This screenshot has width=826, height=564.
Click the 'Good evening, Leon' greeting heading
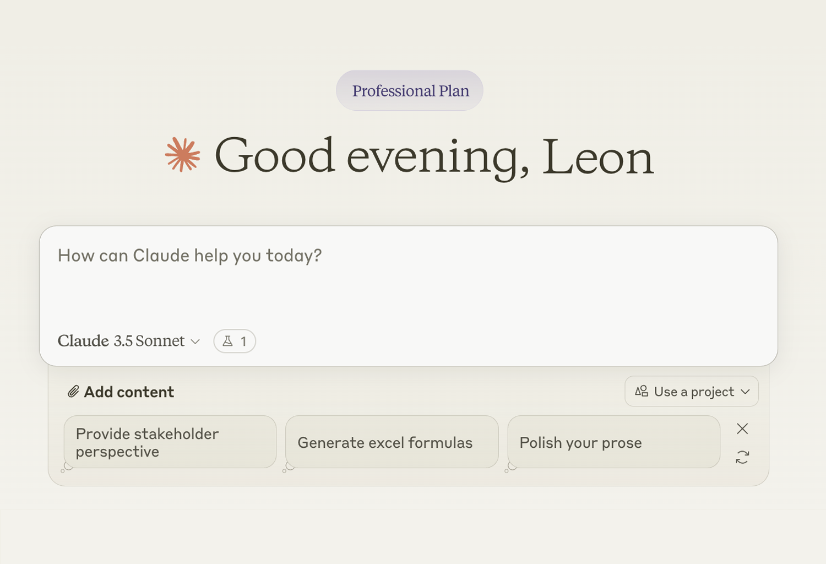tap(434, 156)
